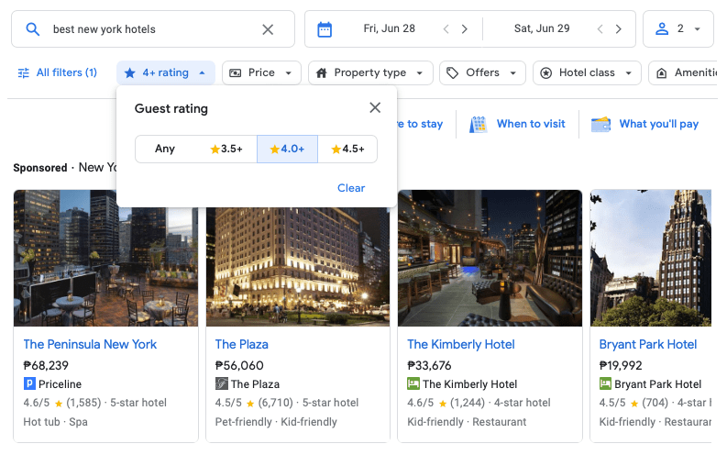Click The Kimberly Hotel bed provider icon

[x=413, y=383]
